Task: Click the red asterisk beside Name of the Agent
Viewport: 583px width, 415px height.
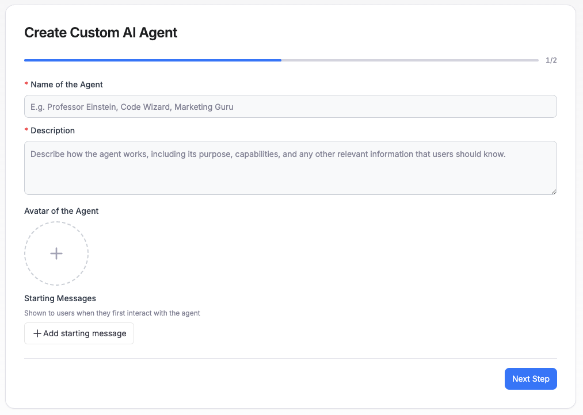Action: pos(26,84)
